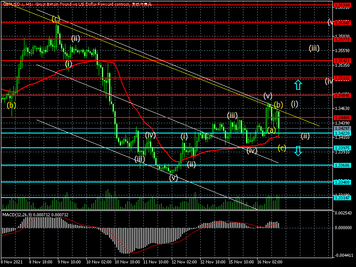This screenshot has width=356, height=267.
Task: Click the cyan down arrow icon
Action: click(298, 151)
